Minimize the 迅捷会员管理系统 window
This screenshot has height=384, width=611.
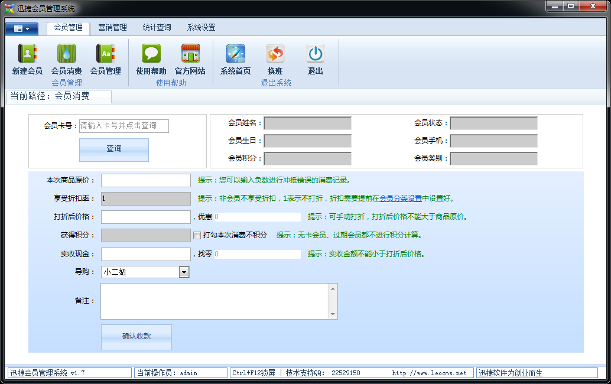[x=555, y=6]
